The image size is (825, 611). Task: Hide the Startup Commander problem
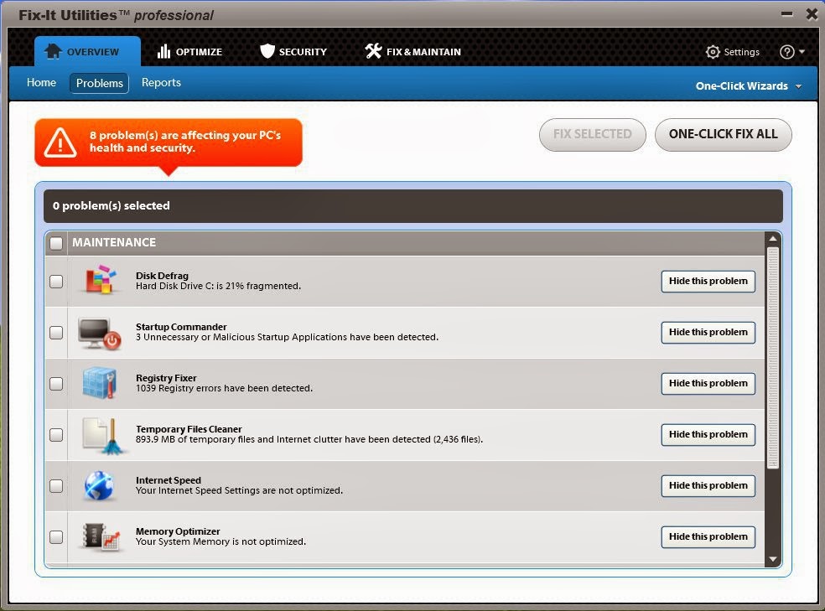click(708, 332)
